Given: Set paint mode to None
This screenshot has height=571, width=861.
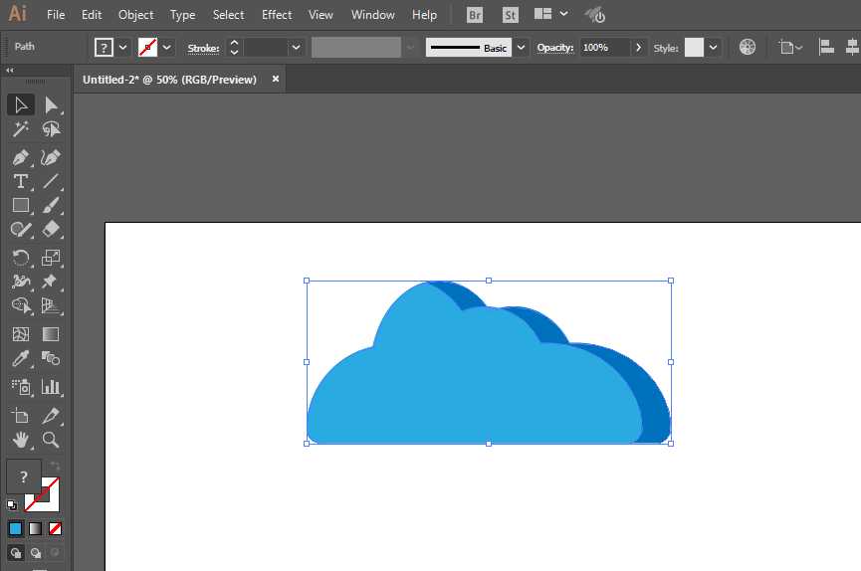Looking at the screenshot, I should pyautogui.click(x=56, y=528).
